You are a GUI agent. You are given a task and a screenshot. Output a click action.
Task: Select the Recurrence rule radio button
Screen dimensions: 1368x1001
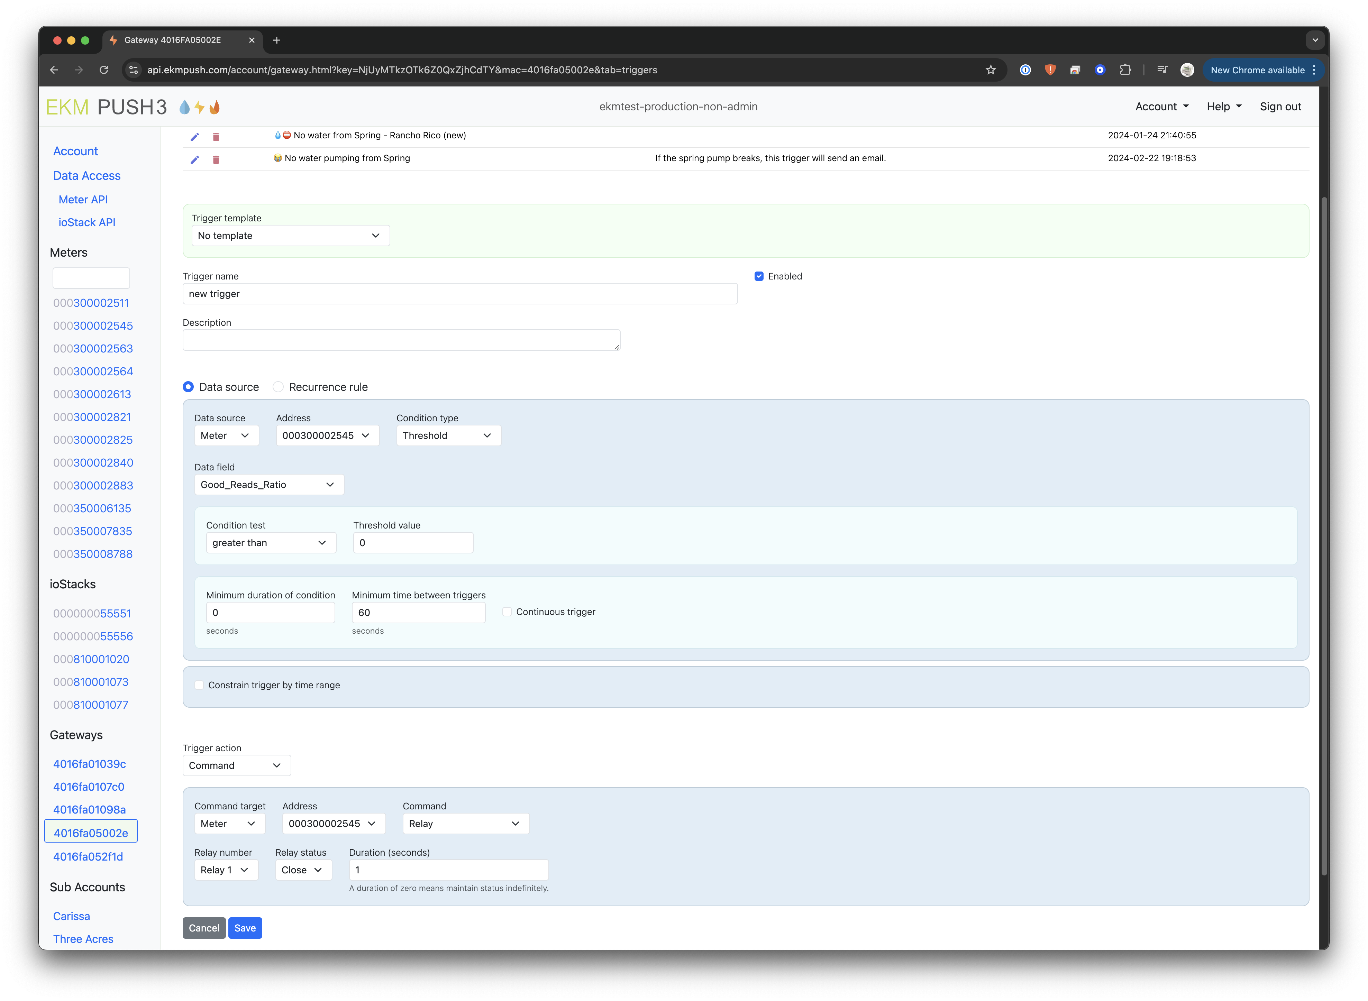[x=278, y=387]
